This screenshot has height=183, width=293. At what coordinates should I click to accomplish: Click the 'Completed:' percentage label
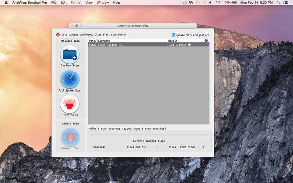[188, 147]
